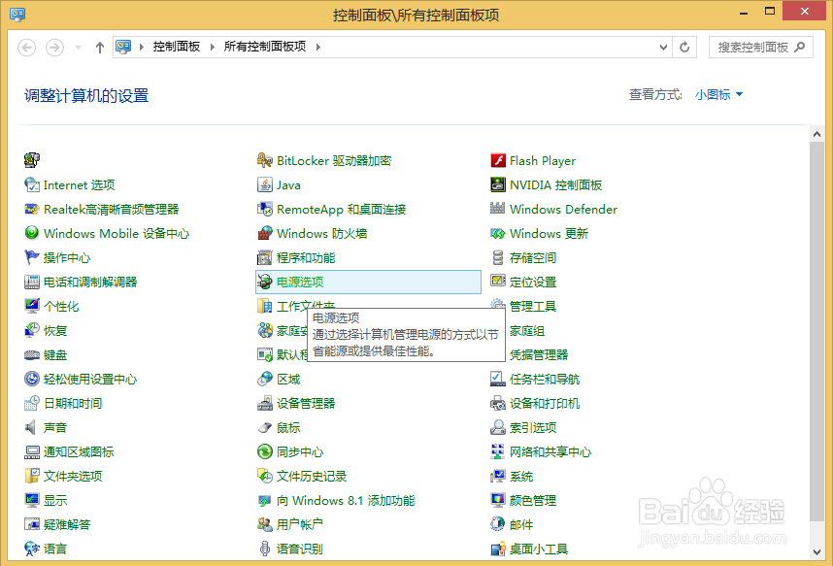The height and width of the screenshot is (566, 833).
Task: Open the 通知区域图标 link
Action: click(79, 451)
